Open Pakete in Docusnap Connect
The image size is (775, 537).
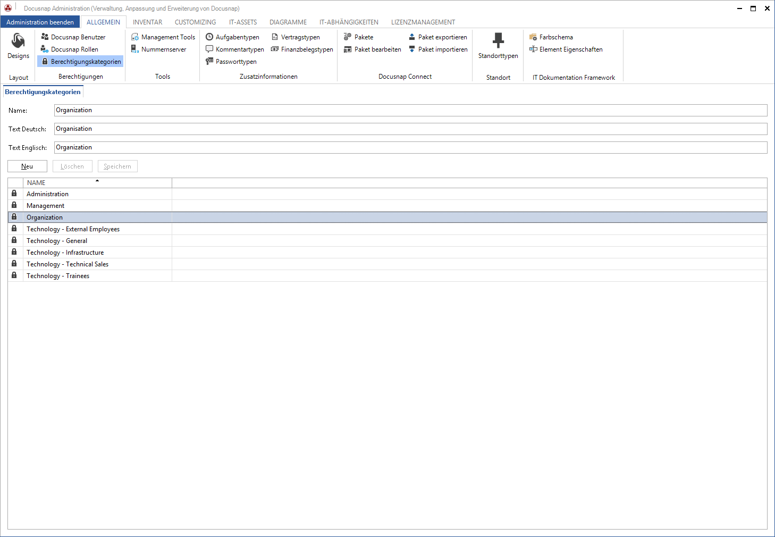(359, 37)
